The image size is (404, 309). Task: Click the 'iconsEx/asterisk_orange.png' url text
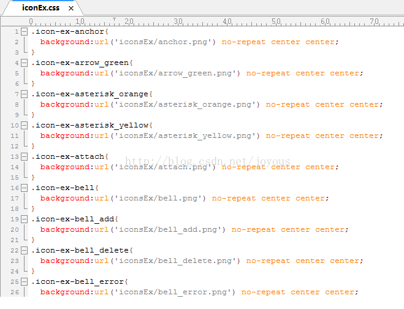point(185,105)
